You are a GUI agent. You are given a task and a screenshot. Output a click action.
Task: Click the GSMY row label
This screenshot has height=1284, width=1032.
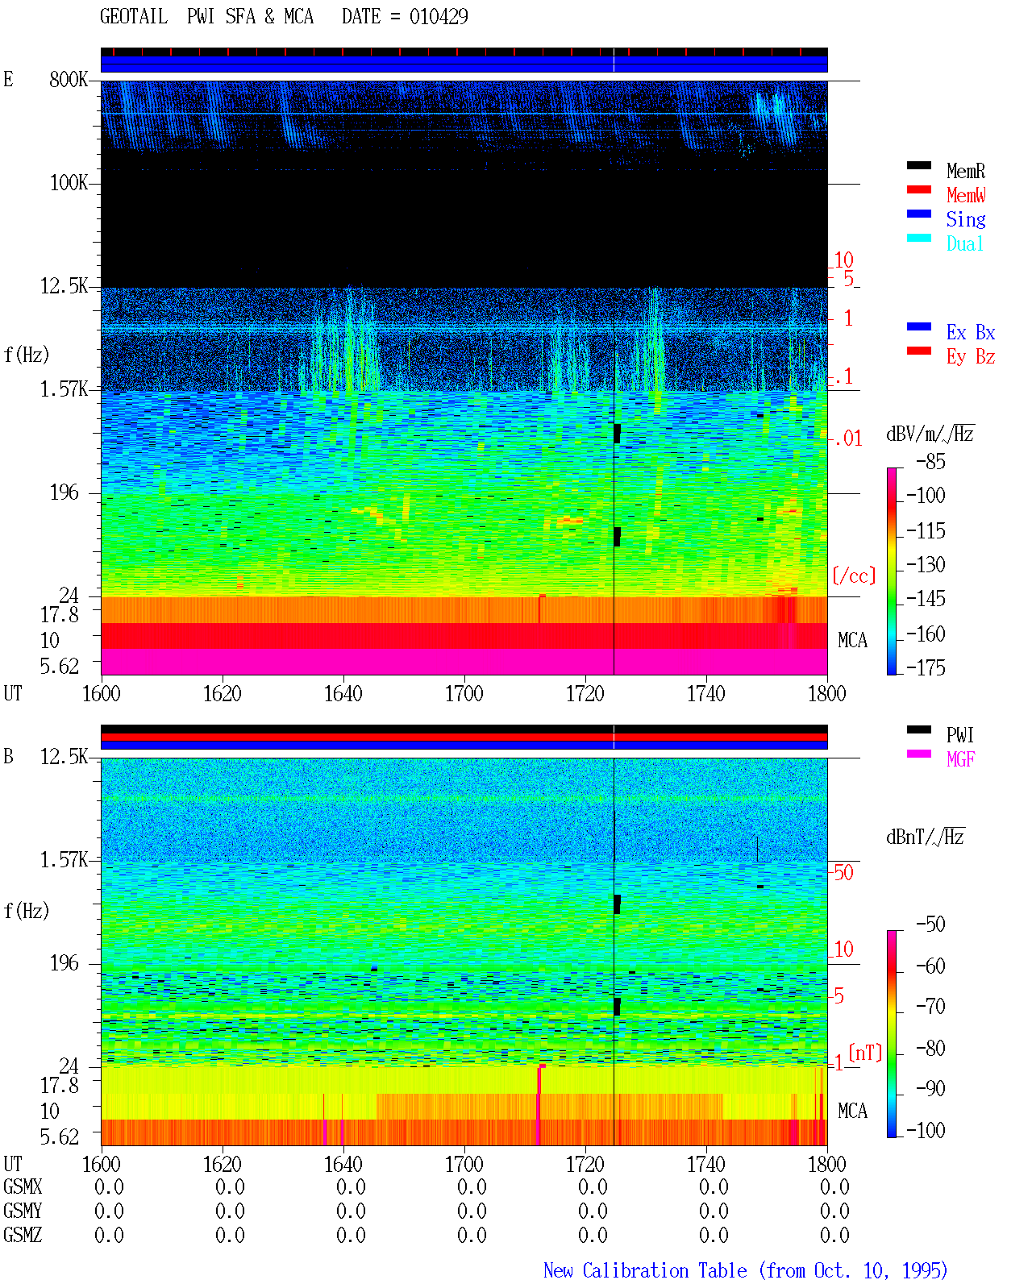click(x=23, y=1211)
